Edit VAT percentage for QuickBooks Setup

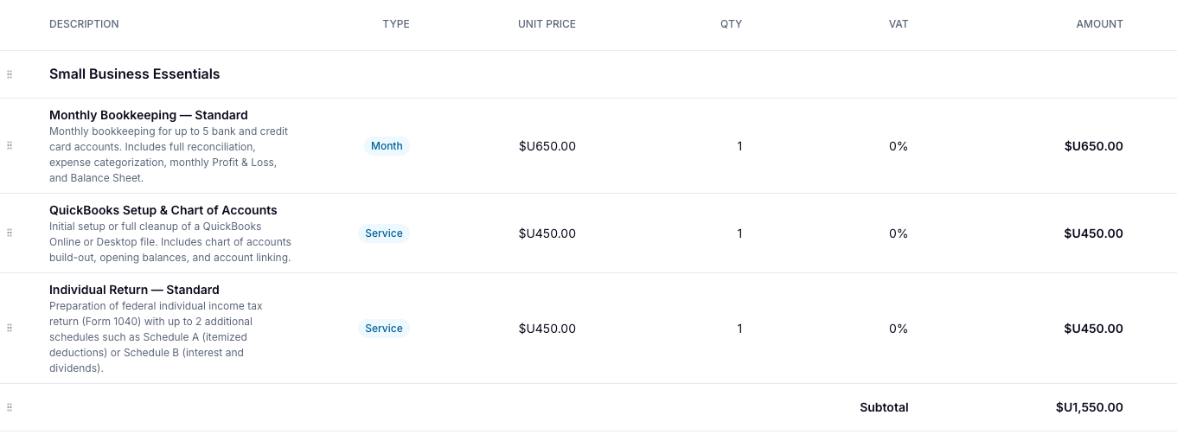899,233
